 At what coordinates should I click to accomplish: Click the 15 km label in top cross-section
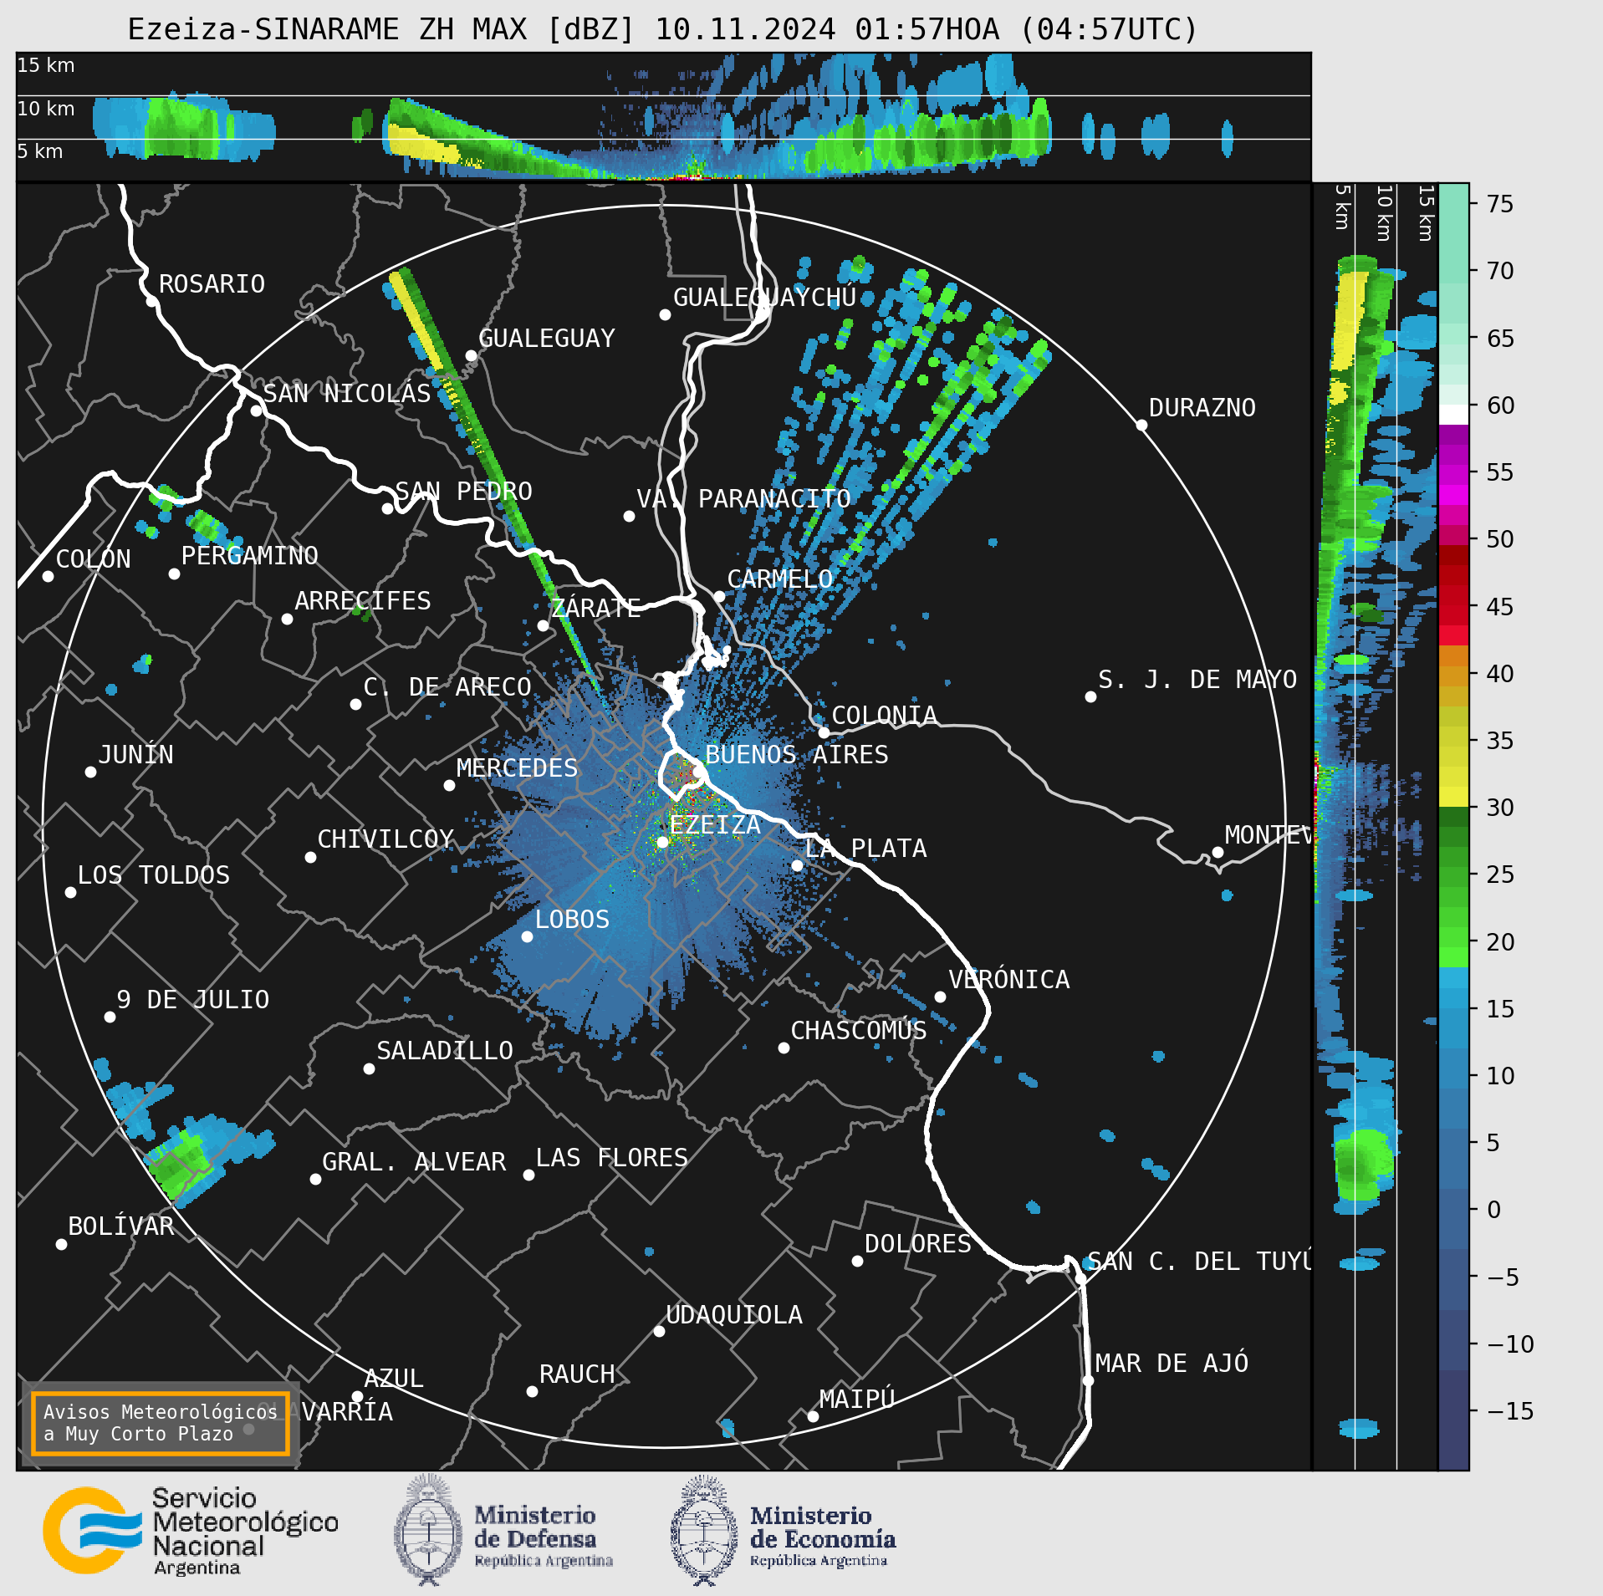[x=46, y=65]
